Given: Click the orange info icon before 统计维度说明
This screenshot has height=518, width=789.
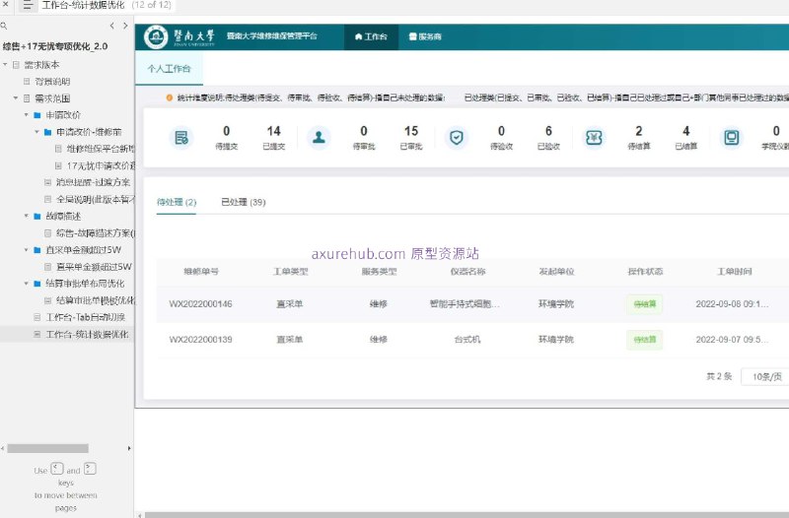Looking at the screenshot, I should point(169,97).
